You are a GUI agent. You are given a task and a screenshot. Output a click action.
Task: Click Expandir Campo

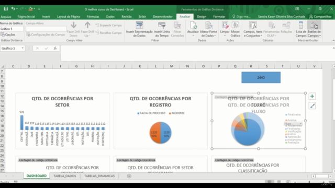108,25
